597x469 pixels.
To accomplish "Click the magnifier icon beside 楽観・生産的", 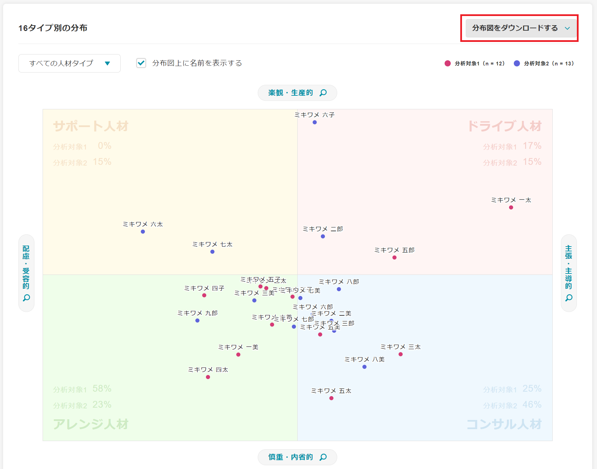I will (x=323, y=93).
